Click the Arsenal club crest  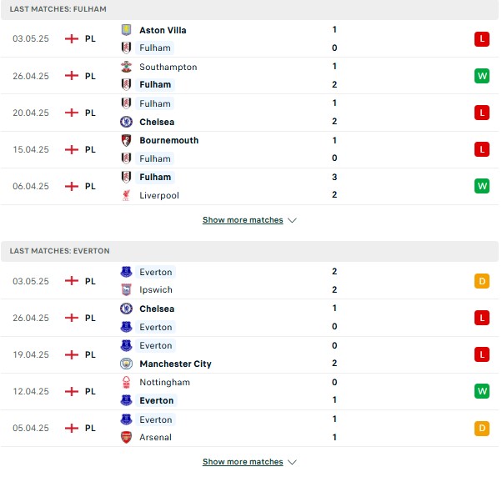[126, 437]
